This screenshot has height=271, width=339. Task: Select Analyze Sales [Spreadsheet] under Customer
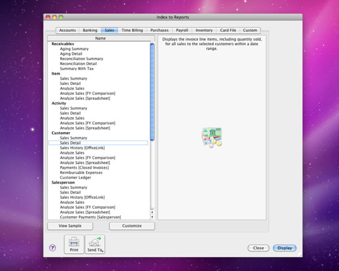pyautogui.click(x=85, y=163)
